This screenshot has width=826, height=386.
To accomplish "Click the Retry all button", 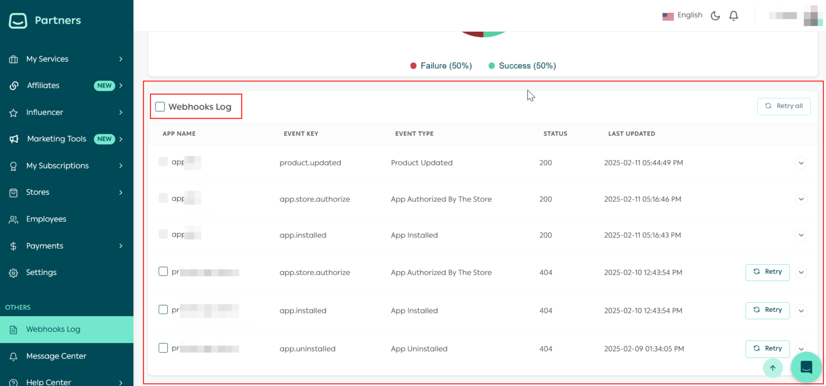I will click(784, 106).
